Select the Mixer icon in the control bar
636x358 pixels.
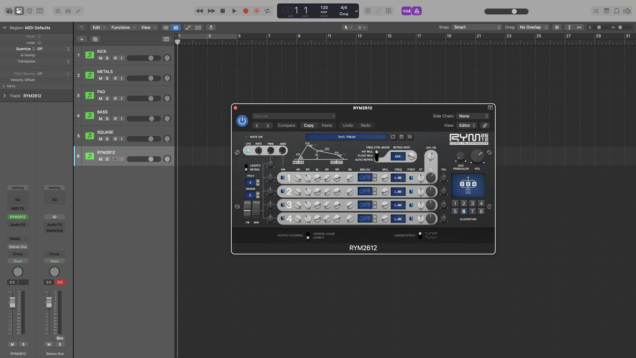click(68, 11)
